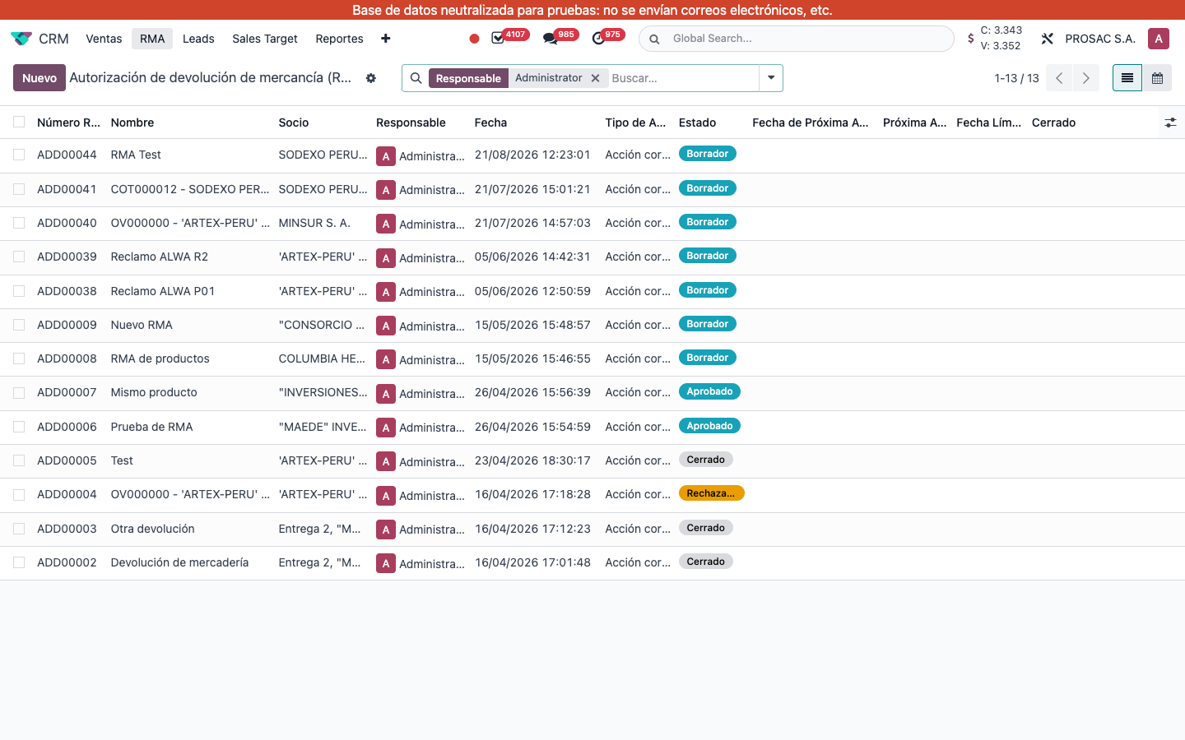The image size is (1185, 740).
Task: Sort by Cerrado column header
Action: (x=1053, y=123)
